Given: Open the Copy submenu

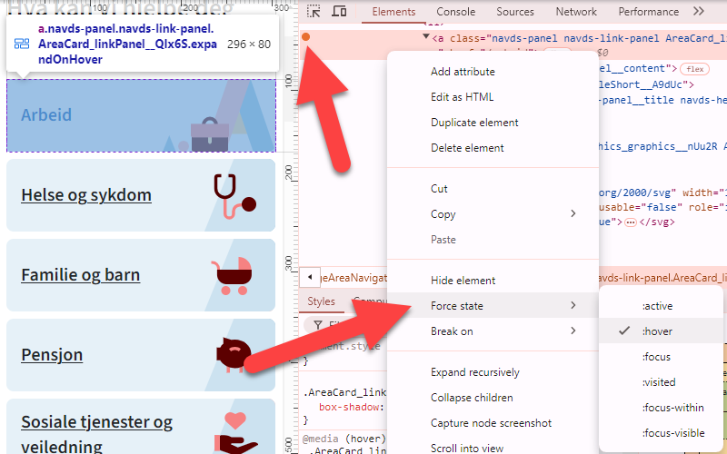Looking at the screenshot, I should [x=493, y=214].
